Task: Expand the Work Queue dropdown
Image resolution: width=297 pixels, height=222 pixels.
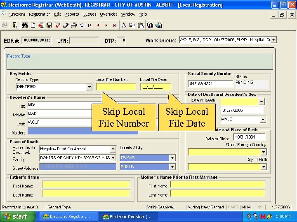Action: 273,40
